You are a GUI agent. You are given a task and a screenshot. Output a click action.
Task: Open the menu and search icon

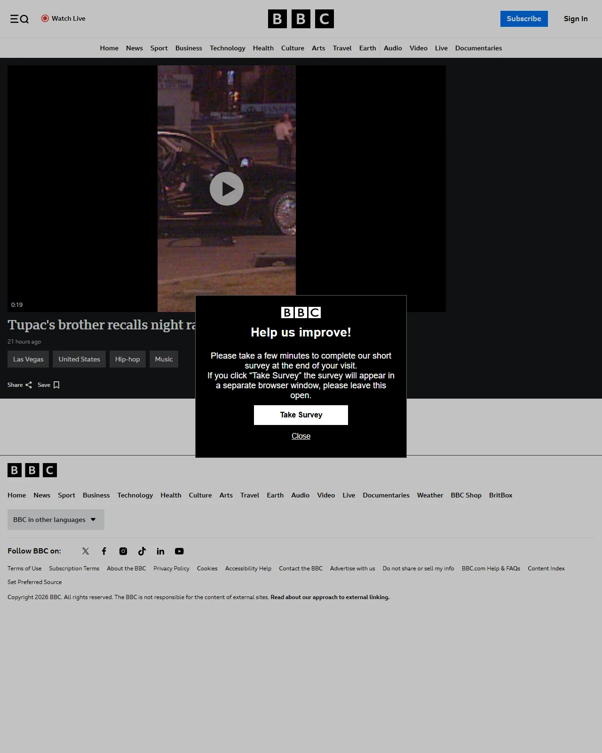tap(19, 19)
